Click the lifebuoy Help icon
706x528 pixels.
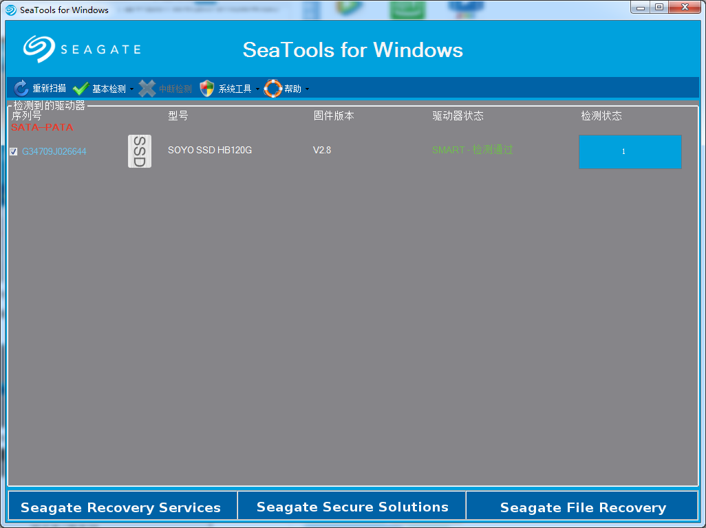tap(273, 88)
